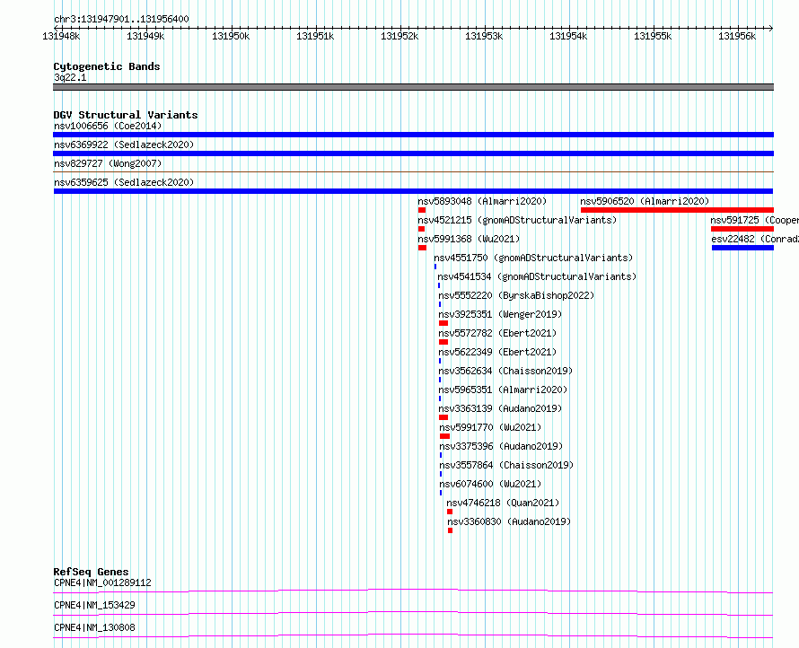Image resolution: width=799 pixels, height=648 pixels.
Task: Click ruler position 131956k
Action: [737, 36]
